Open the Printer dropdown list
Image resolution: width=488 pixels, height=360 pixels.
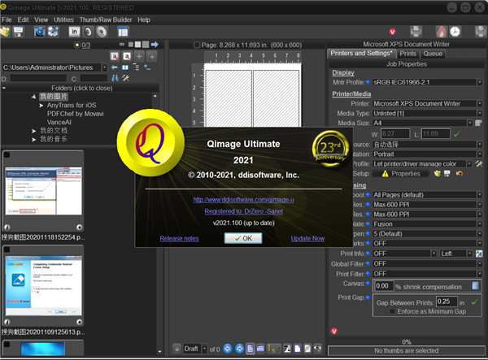click(x=479, y=104)
